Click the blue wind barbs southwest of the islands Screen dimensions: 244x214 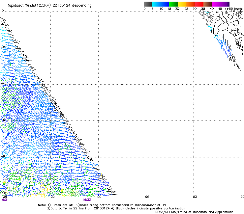pyautogui.click(x=223, y=45)
